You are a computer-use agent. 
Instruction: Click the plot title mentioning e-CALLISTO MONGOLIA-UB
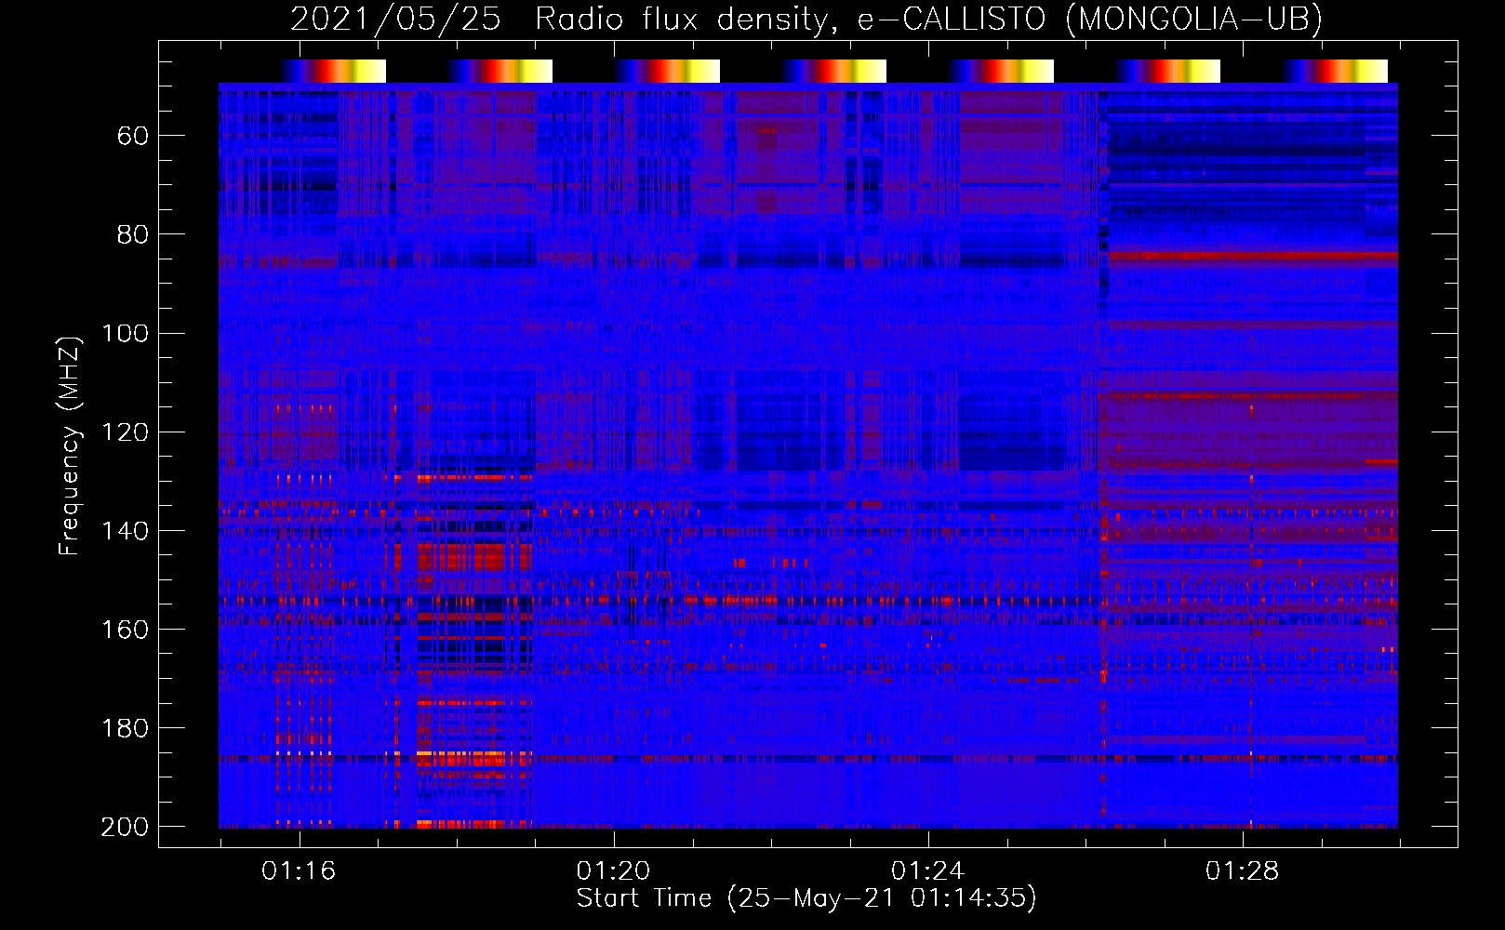[806, 19]
